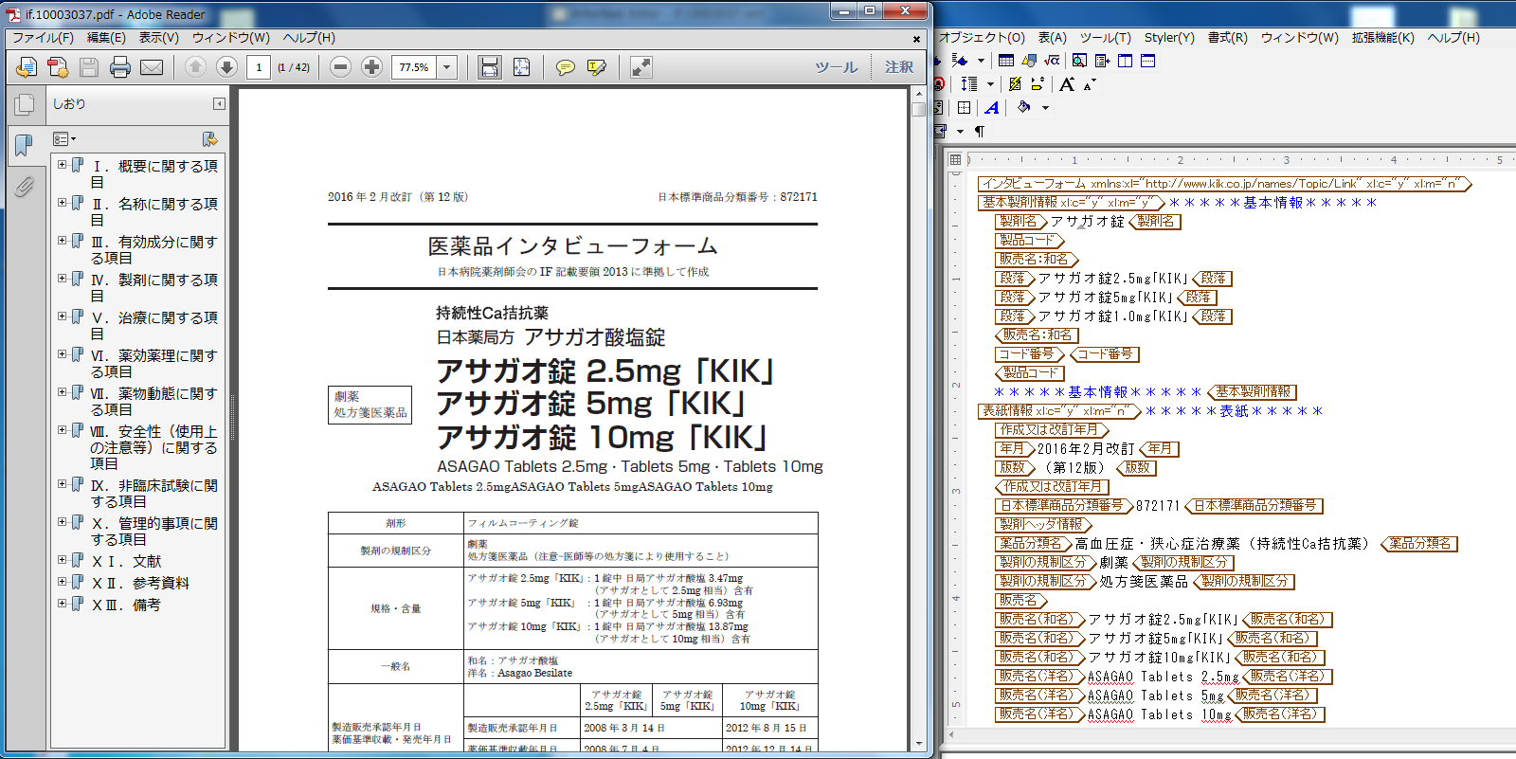Click the save file floppy icon
The width and height of the screenshot is (1516, 759).
coord(89,67)
